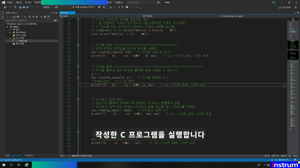The height and width of the screenshot is (168, 300).
Task: Click the Properties wrench icon in Solution Explorer
Action: click(45, 17)
